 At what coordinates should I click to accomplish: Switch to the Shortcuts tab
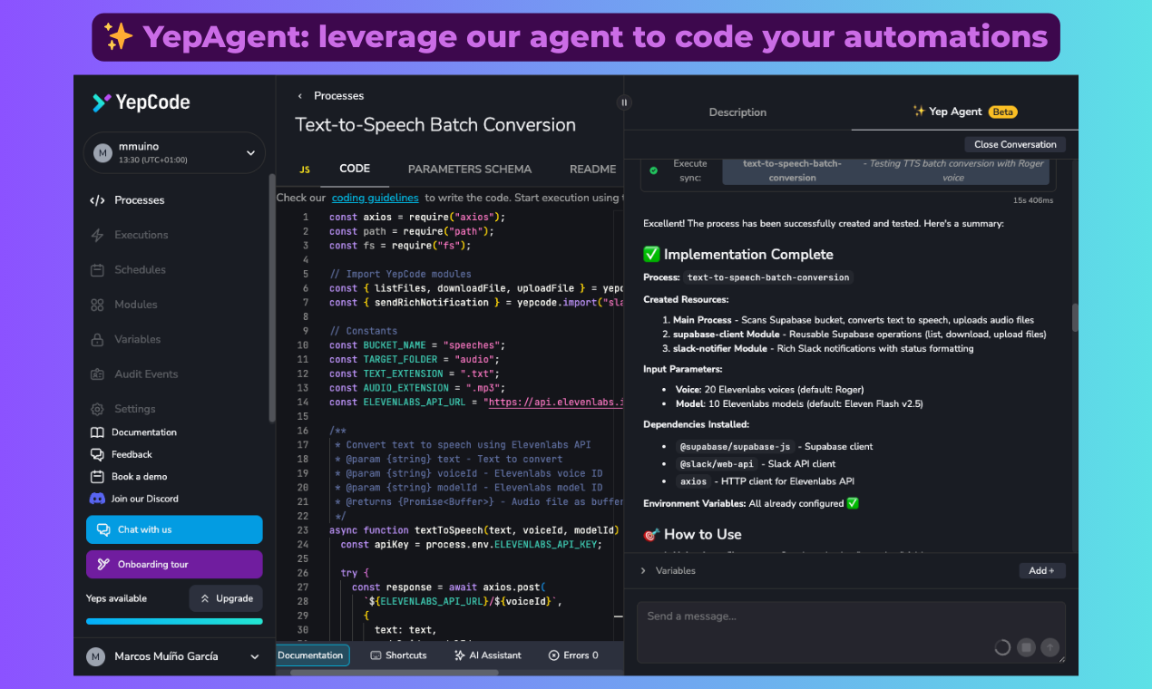(x=399, y=655)
